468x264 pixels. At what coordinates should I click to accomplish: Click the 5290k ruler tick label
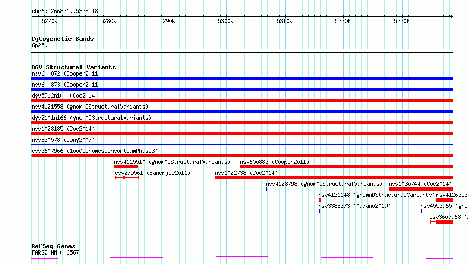pyautogui.click(x=167, y=21)
